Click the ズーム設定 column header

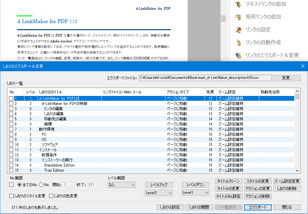tap(237, 92)
